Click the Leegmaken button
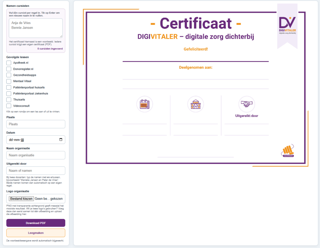320x248 pixels. coord(36,233)
